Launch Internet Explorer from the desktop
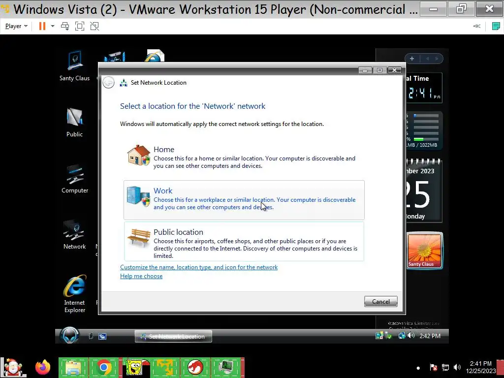The width and height of the screenshot is (504, 378). (x=75, y=294)
